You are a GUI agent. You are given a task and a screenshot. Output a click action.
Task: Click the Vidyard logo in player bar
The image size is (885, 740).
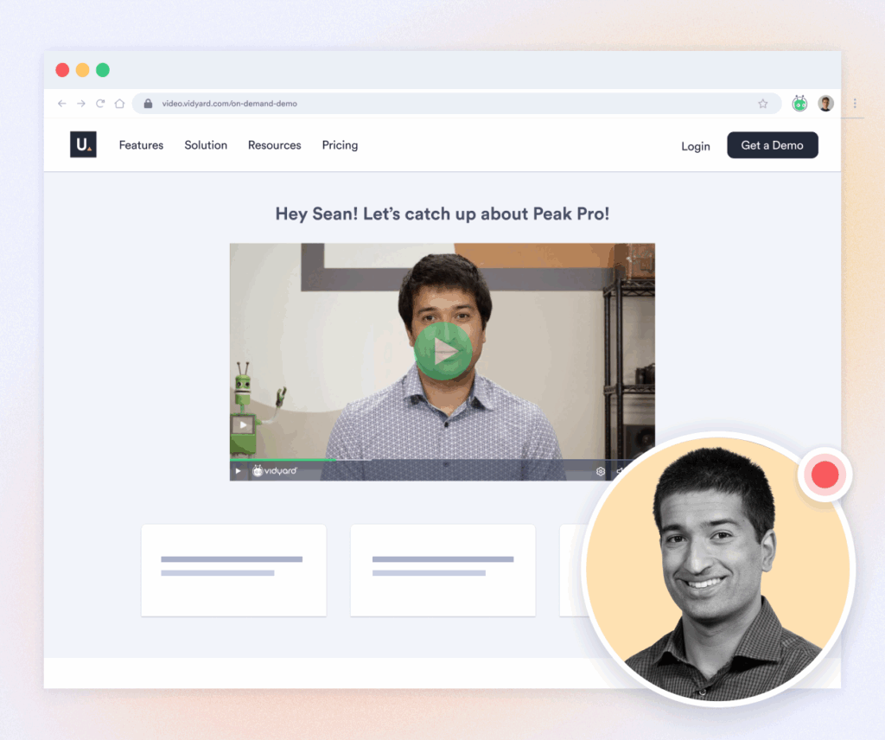click(x=275, y=471)
